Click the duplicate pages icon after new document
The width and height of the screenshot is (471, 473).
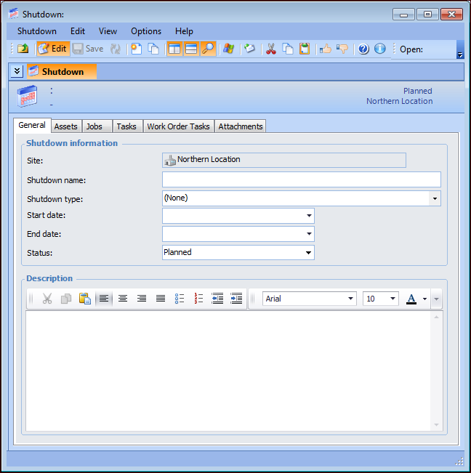[153, 49]
